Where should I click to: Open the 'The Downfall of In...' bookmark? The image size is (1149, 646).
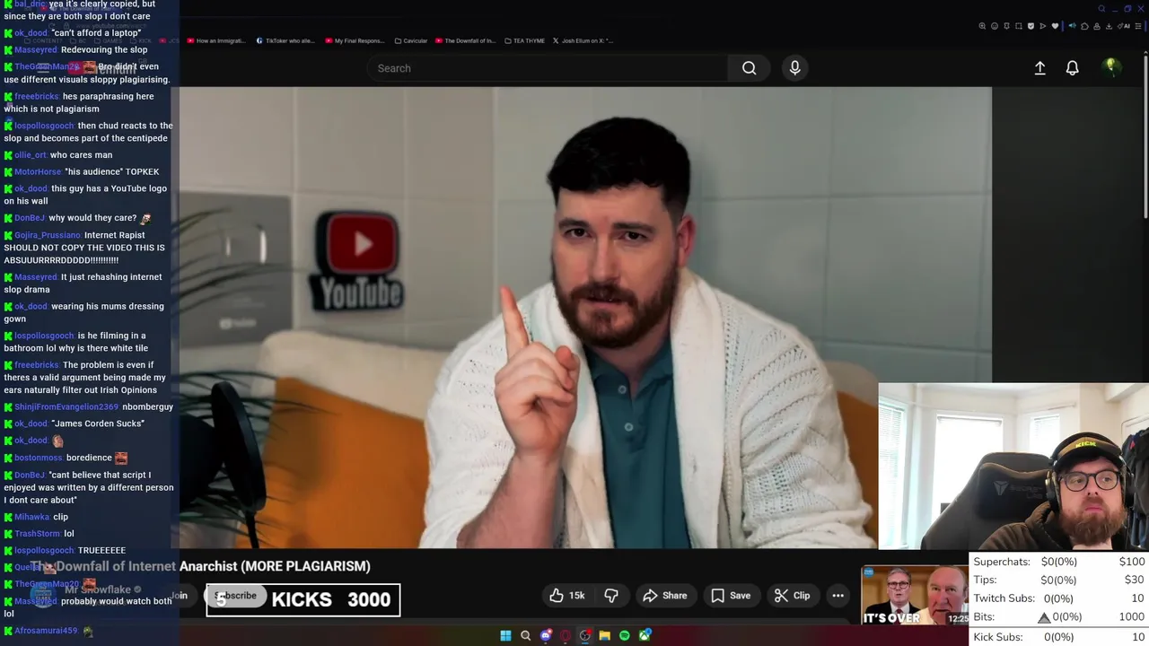[x=465, y=40]
